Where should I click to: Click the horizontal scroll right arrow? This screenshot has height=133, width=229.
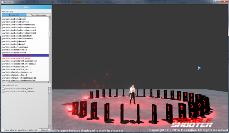coord(48,82)
